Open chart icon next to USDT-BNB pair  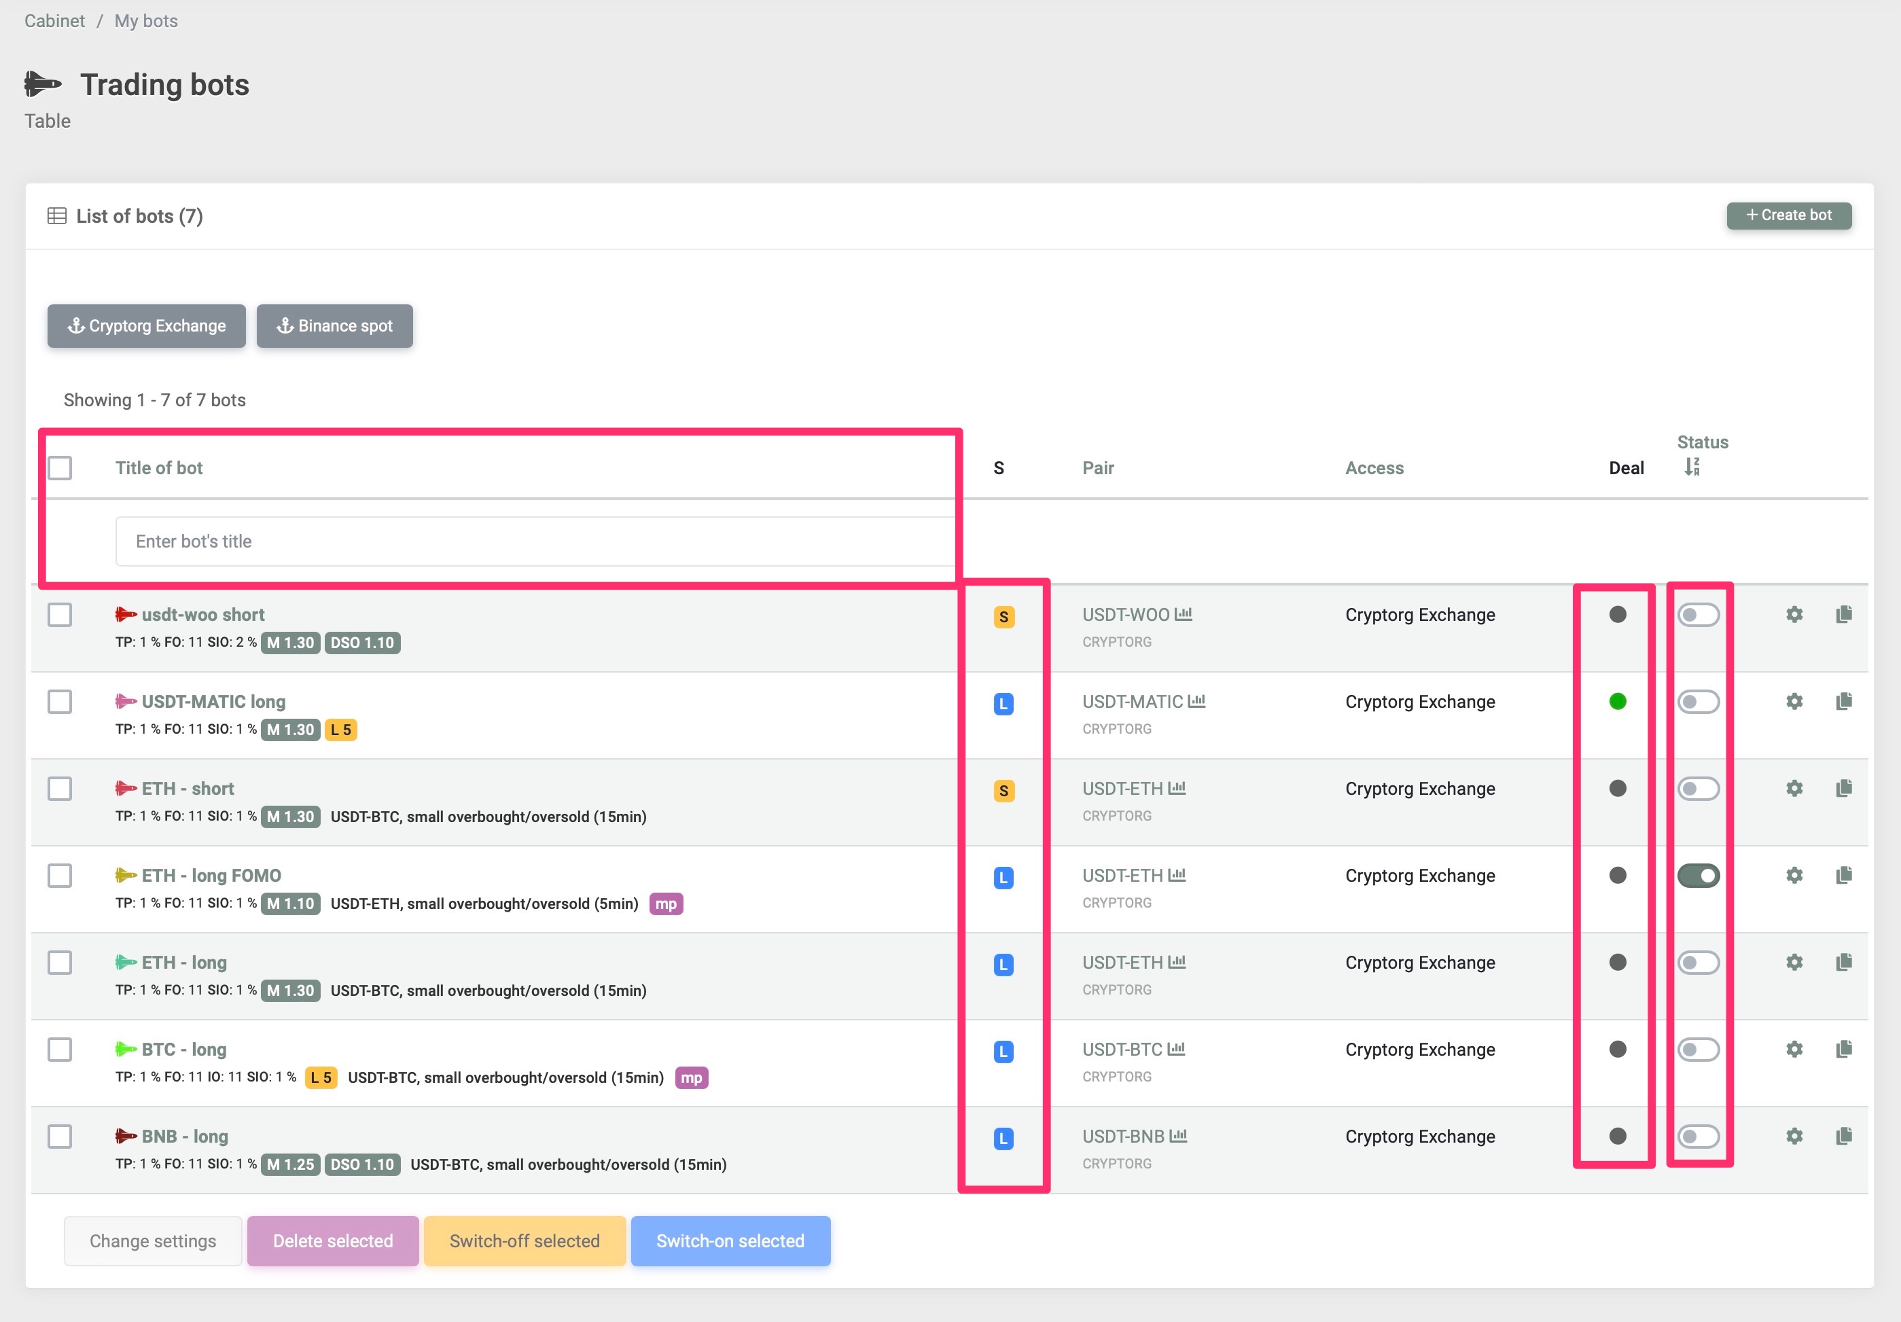[1178, 1136]
